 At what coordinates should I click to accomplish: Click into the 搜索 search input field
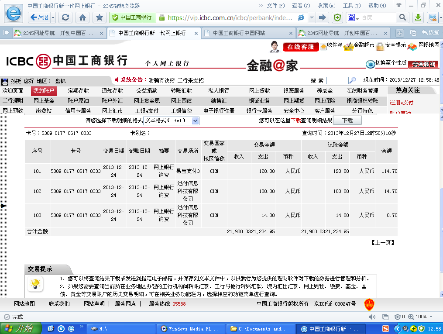pyautogui.click(x=337, y=80)
